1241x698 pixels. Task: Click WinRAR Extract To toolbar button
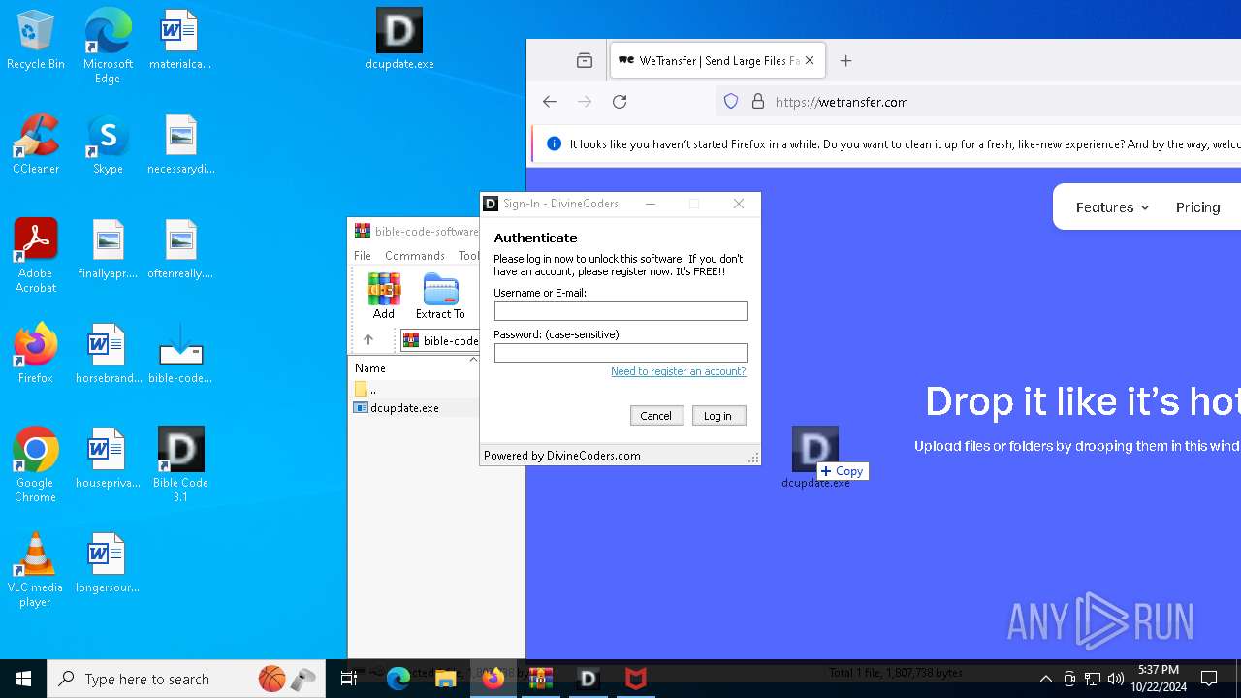pos(440,296)
